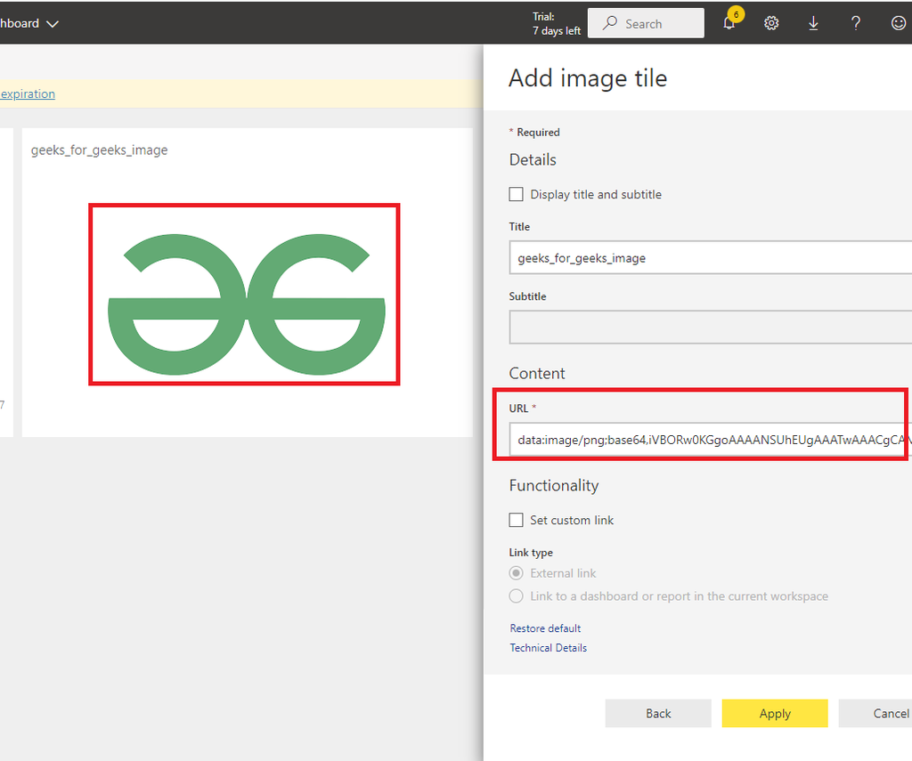The width and height of the screenshot is (912, 761).
Task: Open settings gear icon
Action: tap(771, 24)
